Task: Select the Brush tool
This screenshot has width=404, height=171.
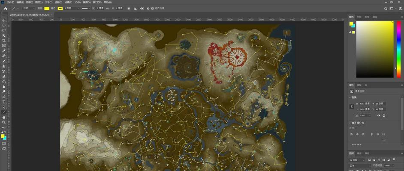Action: click(4, 61)
